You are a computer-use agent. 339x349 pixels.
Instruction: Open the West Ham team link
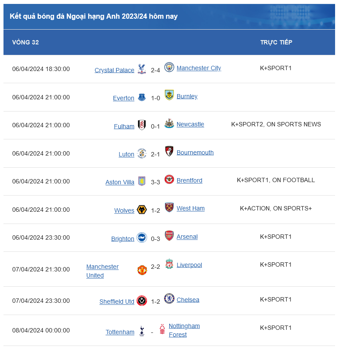(x=190, y=208)
